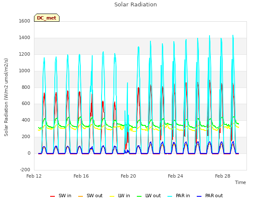
Task: Click the 800 y-axis tick label
Action: (26, 87)
